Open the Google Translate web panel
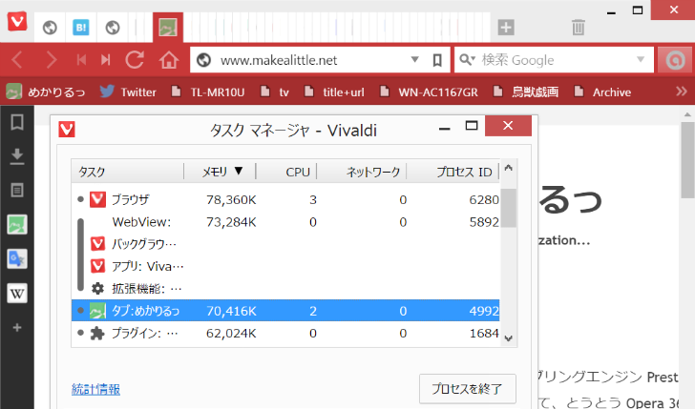Image resolution: width=695 pixels, height=409 pixels. (x=17, y=259)
